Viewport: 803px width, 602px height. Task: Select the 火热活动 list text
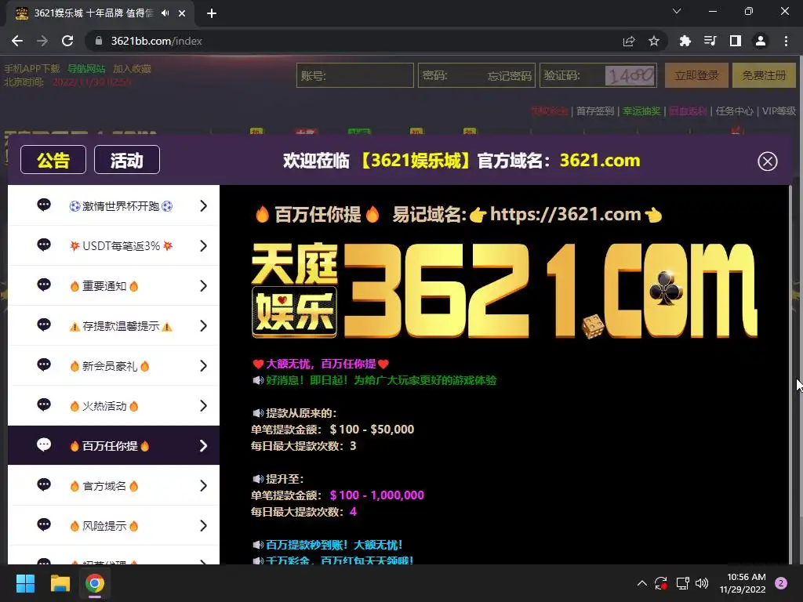(104, 406)
